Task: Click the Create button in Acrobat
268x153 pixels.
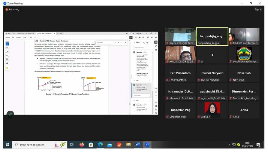Action: pyautogui.click(x=60, y=34)
